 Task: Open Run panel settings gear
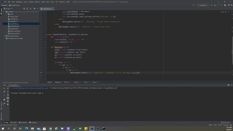click(x=228, y=85)
